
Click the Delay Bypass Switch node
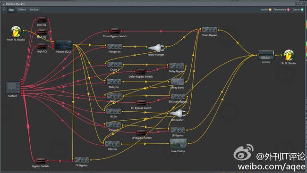141,71
